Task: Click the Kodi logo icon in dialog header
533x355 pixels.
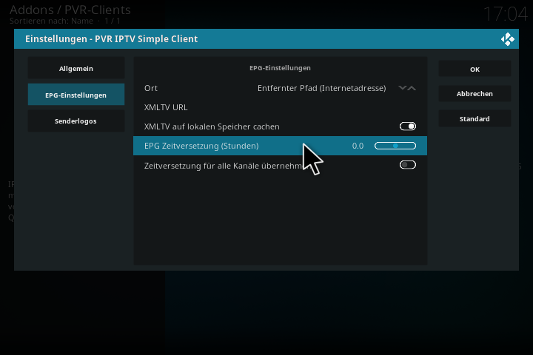Action: pyautogui.click(x=508, y=39)
